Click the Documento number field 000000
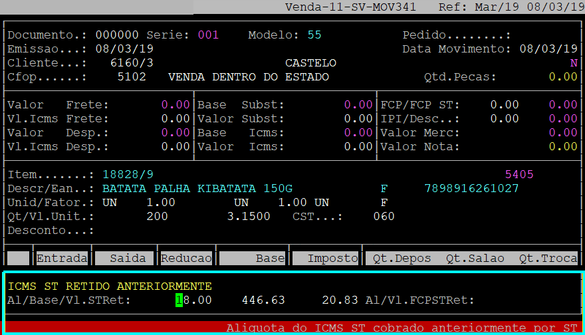 (x=117, y=35)
